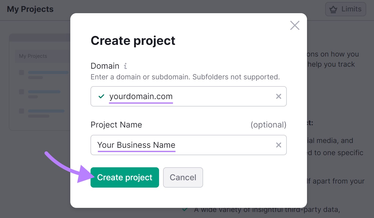374x218 pixels.
Task: Click the Domain field label
Action: 105,66
